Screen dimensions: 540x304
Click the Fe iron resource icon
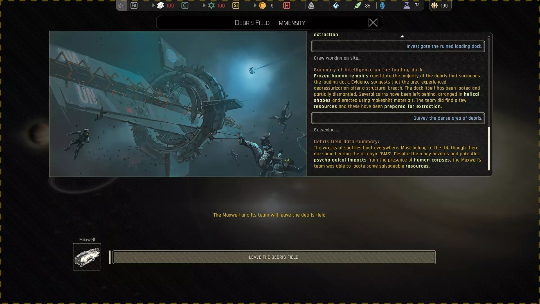click(134, 5)
